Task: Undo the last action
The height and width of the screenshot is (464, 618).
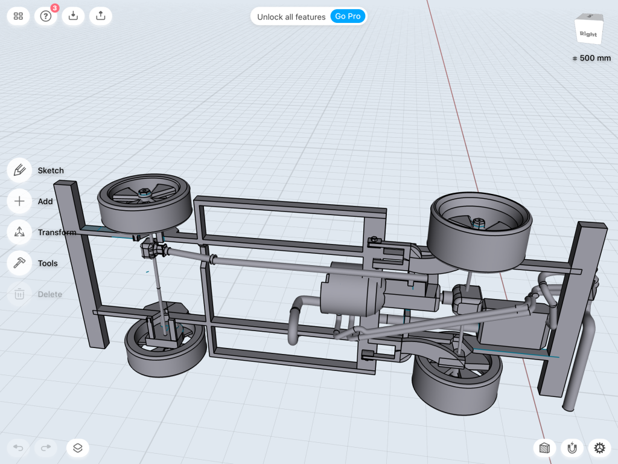Action: coord(19,448)
